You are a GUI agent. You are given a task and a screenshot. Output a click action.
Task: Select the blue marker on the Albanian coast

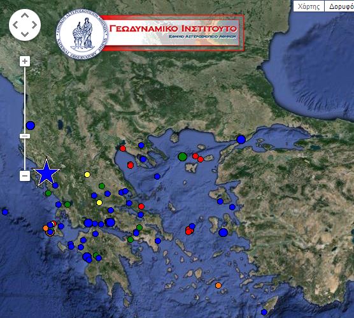tap(31, 126)
